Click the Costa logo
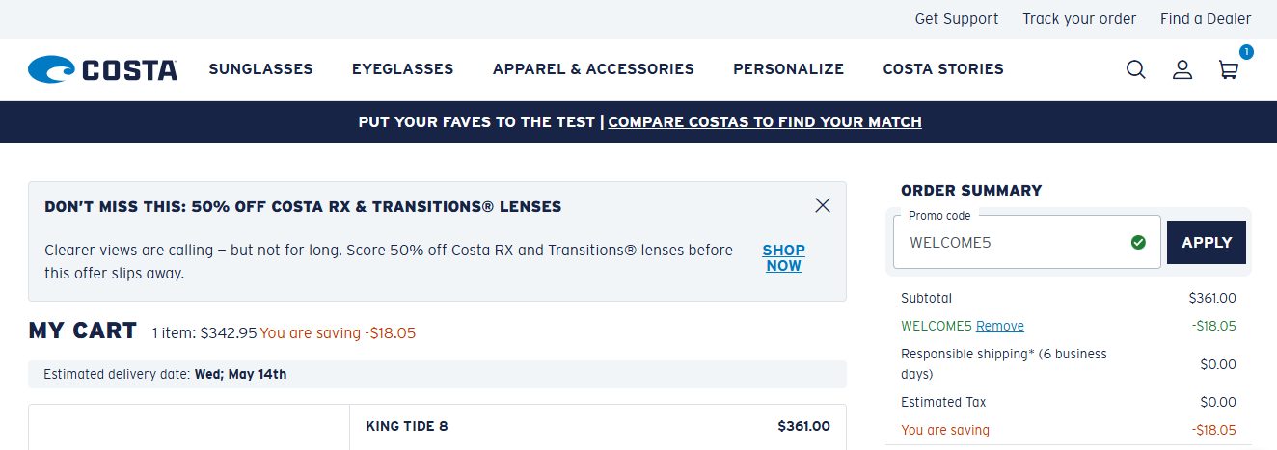Screen dimensions: 1277x450 103,69
